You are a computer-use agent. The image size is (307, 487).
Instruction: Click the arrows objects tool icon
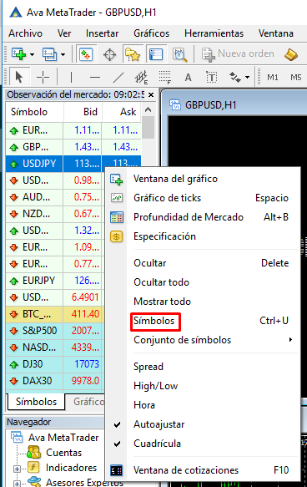click(234, 77)
